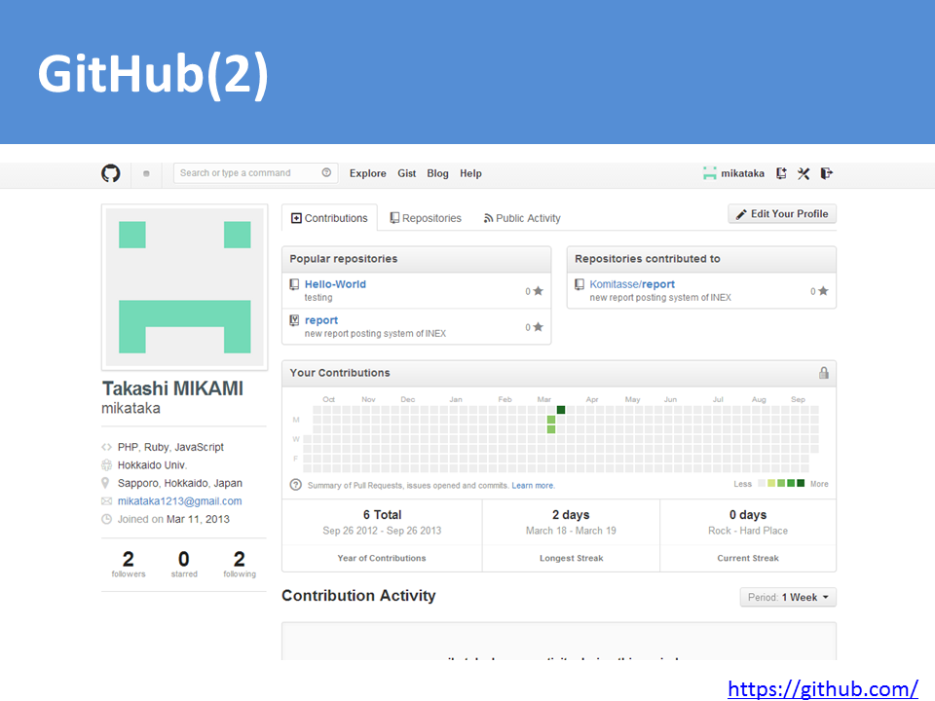Click the Hello-World repository book icon
Viewport: 935px width, 701px height.
pyautogui.click(x=294, y=284)
